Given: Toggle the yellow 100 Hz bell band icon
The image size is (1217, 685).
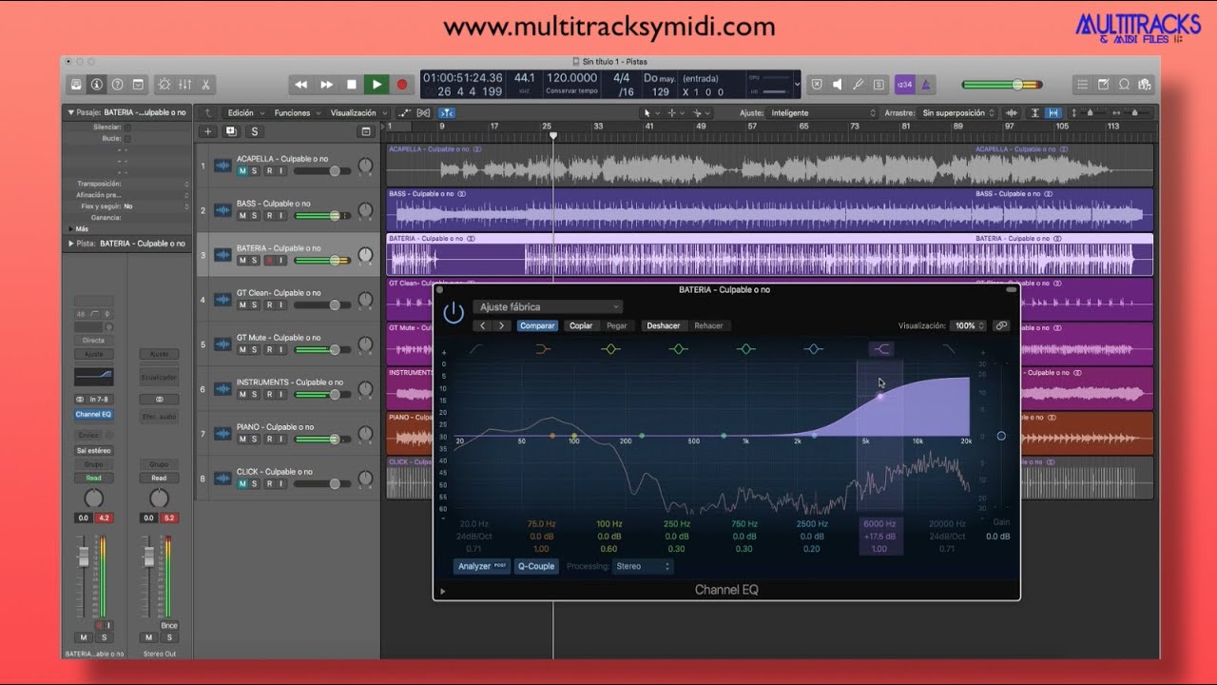Looking at the screenshot, I should (610, 349).
